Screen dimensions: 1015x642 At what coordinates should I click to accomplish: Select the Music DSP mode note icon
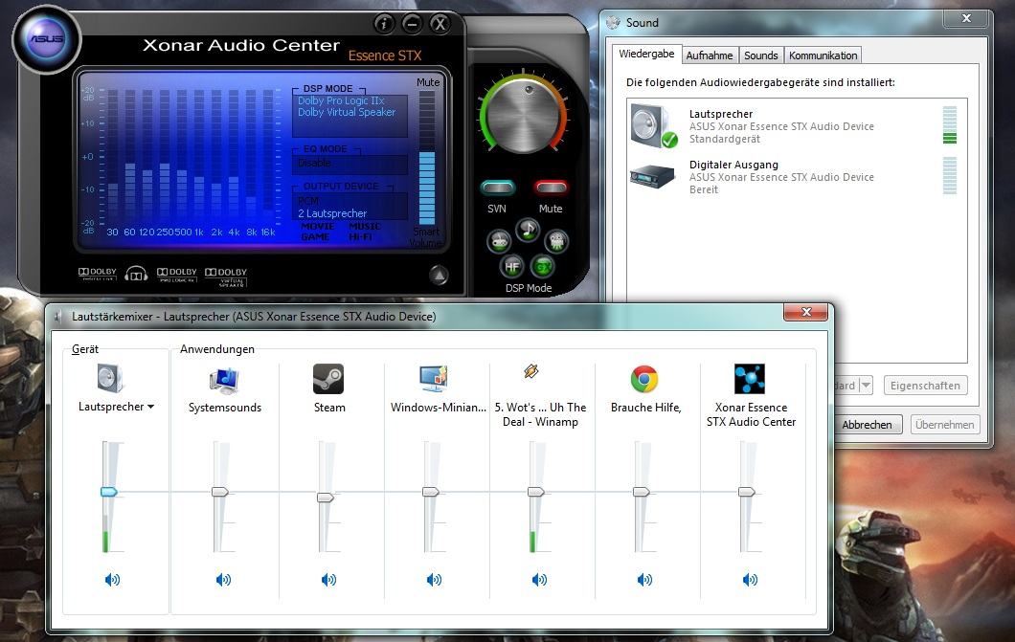(528, 231)
